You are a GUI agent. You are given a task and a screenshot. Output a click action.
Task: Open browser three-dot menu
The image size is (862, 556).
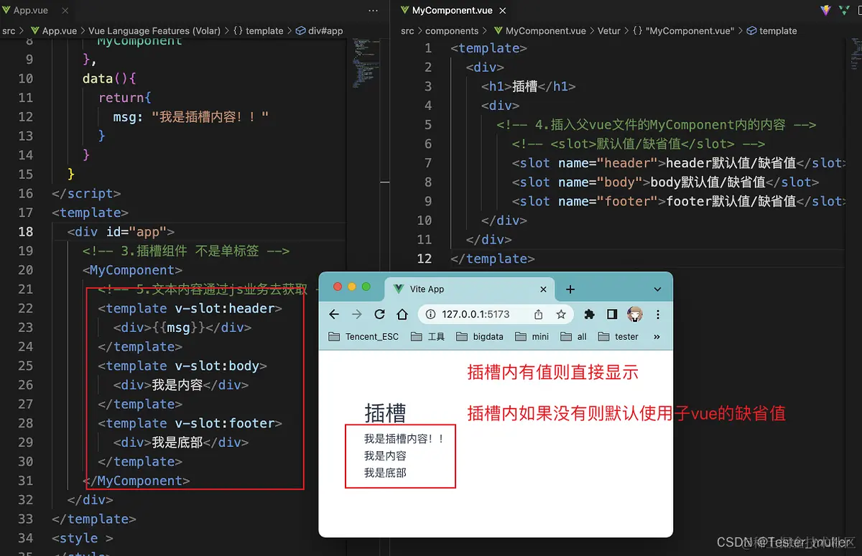click(657, 315)
